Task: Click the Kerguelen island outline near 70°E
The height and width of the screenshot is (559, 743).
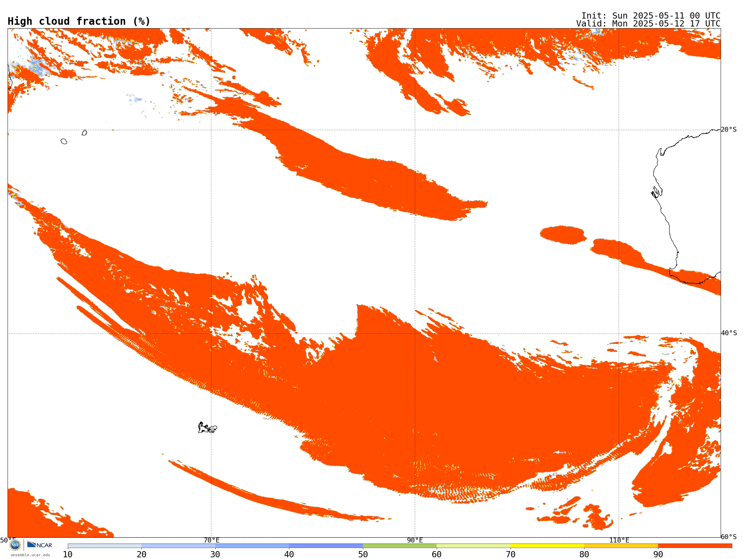Action: 207,428
